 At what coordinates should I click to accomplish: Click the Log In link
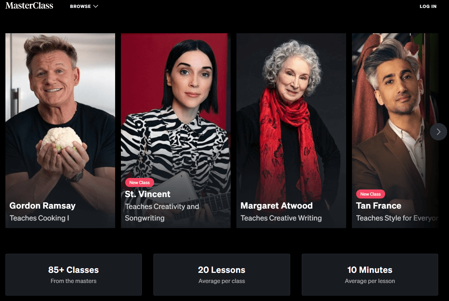coord(428,6)
